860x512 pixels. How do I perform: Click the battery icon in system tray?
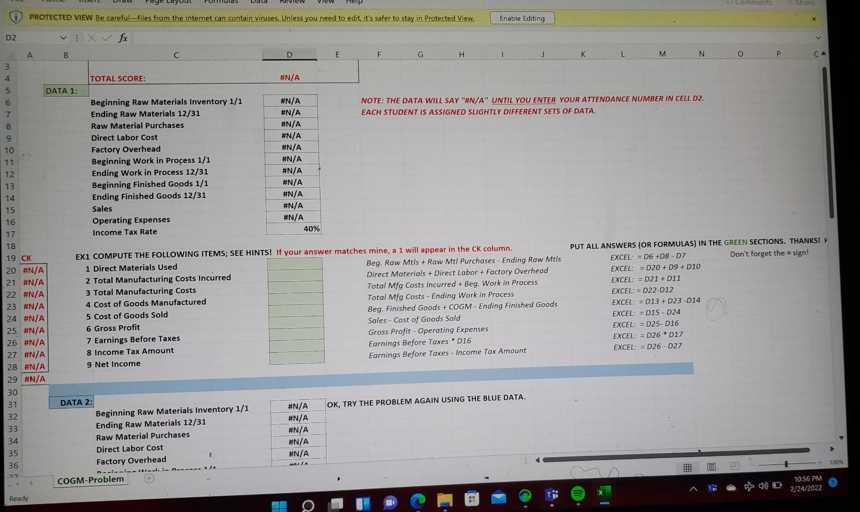[777, 485]
